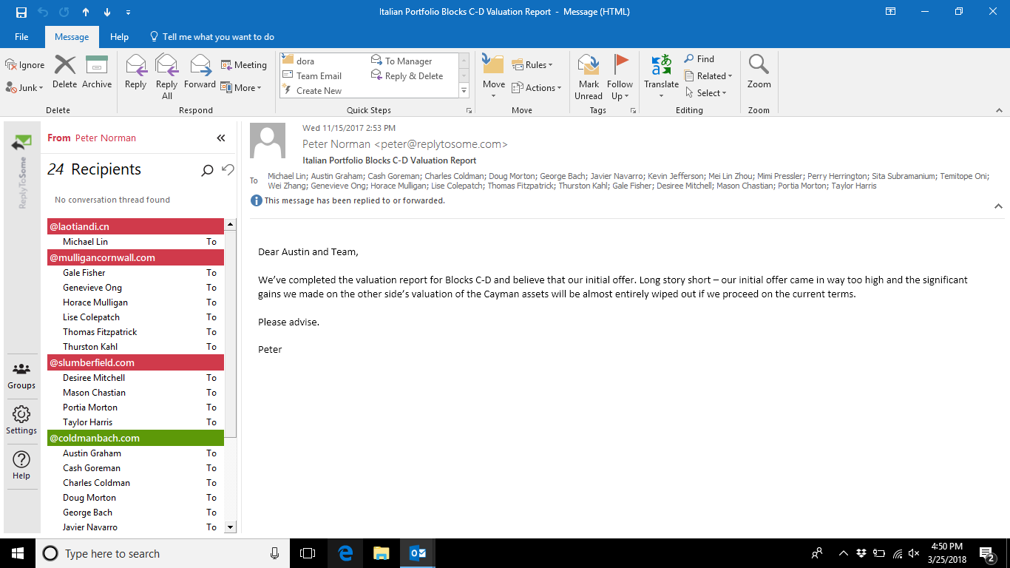This screenshot has height=568, width=1010.
Task: Go to previous item using up arrow
Action: click(x=86, y=12)
